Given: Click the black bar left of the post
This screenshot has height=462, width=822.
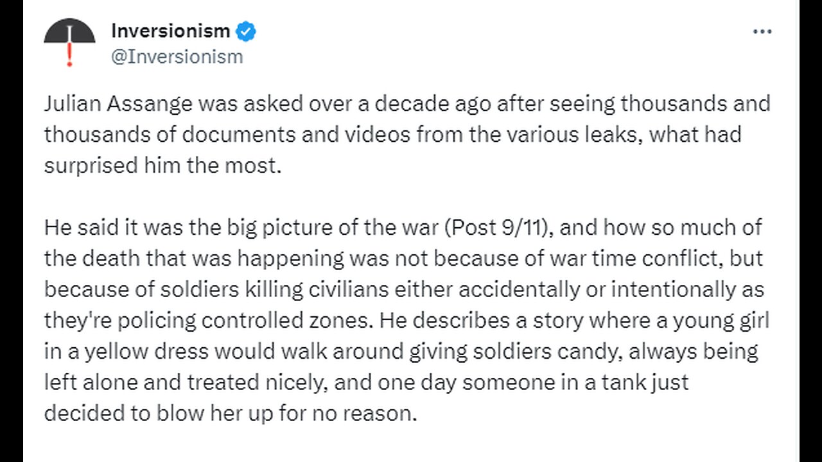Looking at the screenshot, I should pyautogui.click(x=12, y=231).
